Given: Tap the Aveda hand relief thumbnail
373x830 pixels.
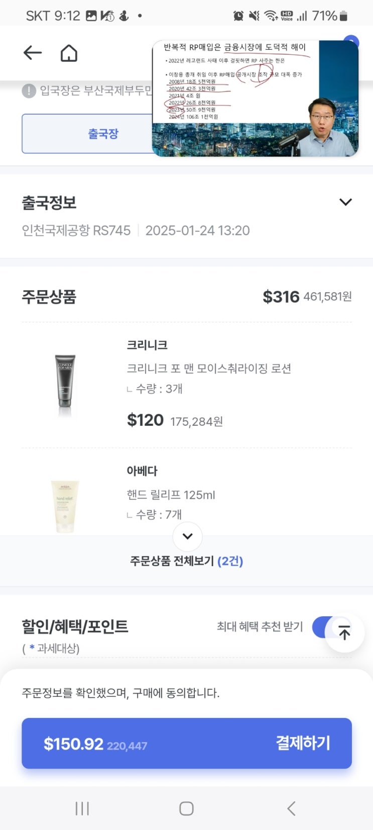Looking at the screenshot, I should (x=65, y=505).
